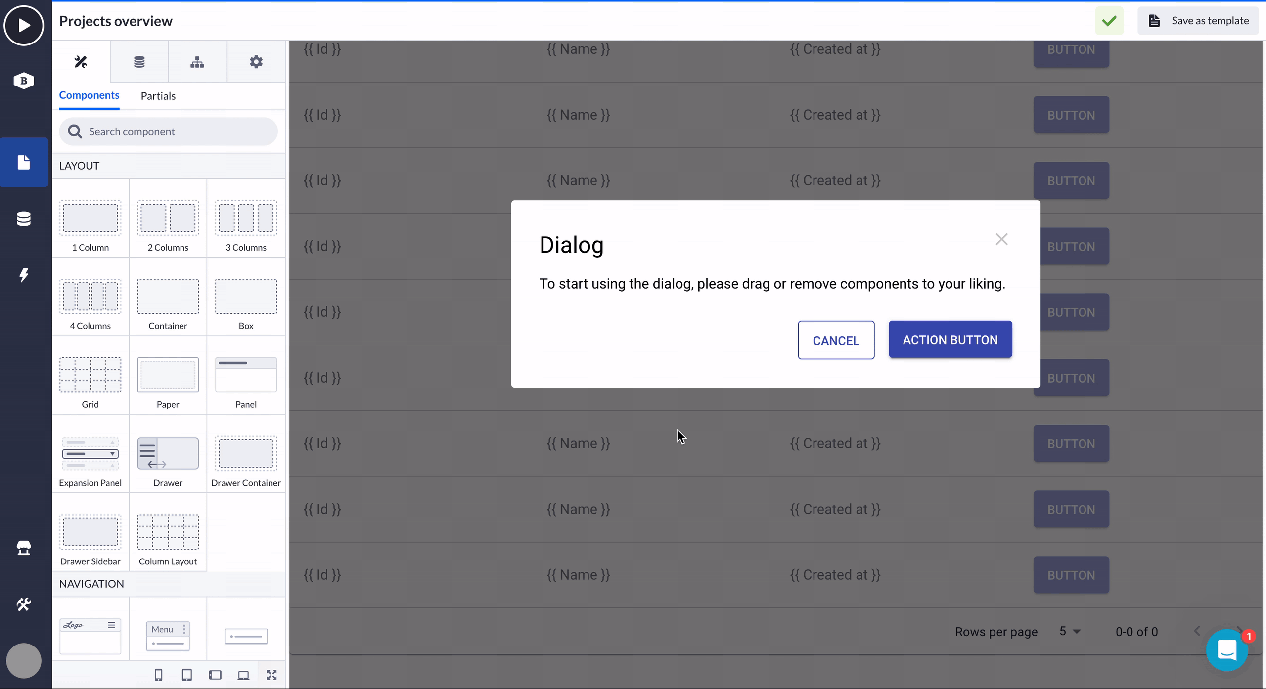Switch to tablet portrait viewport icon
1266x689 pixels.
[187, 675]
